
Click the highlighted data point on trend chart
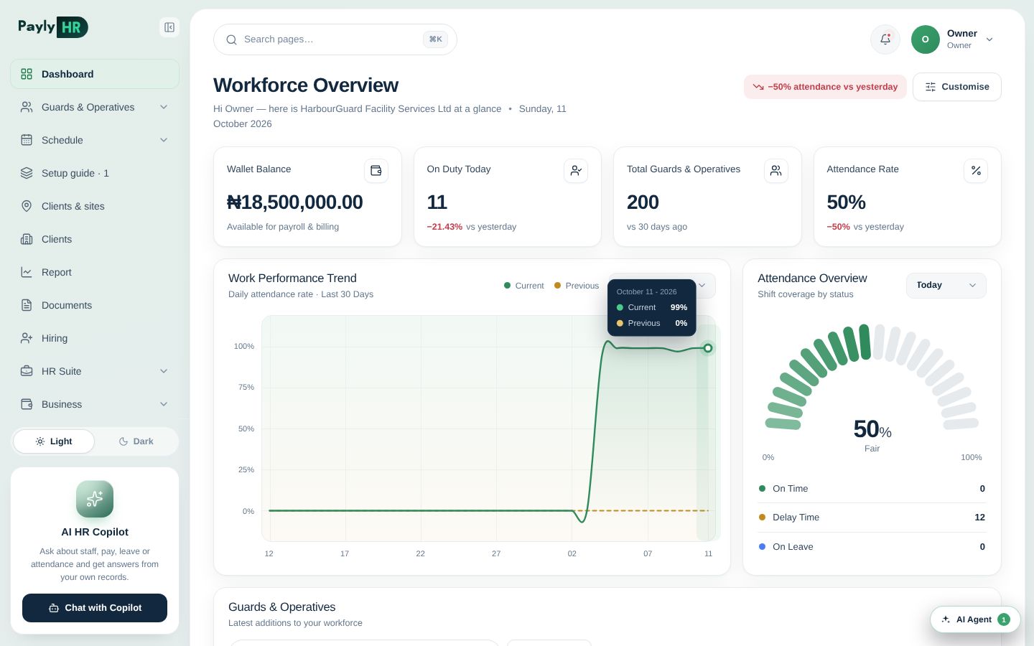(708, 348)
